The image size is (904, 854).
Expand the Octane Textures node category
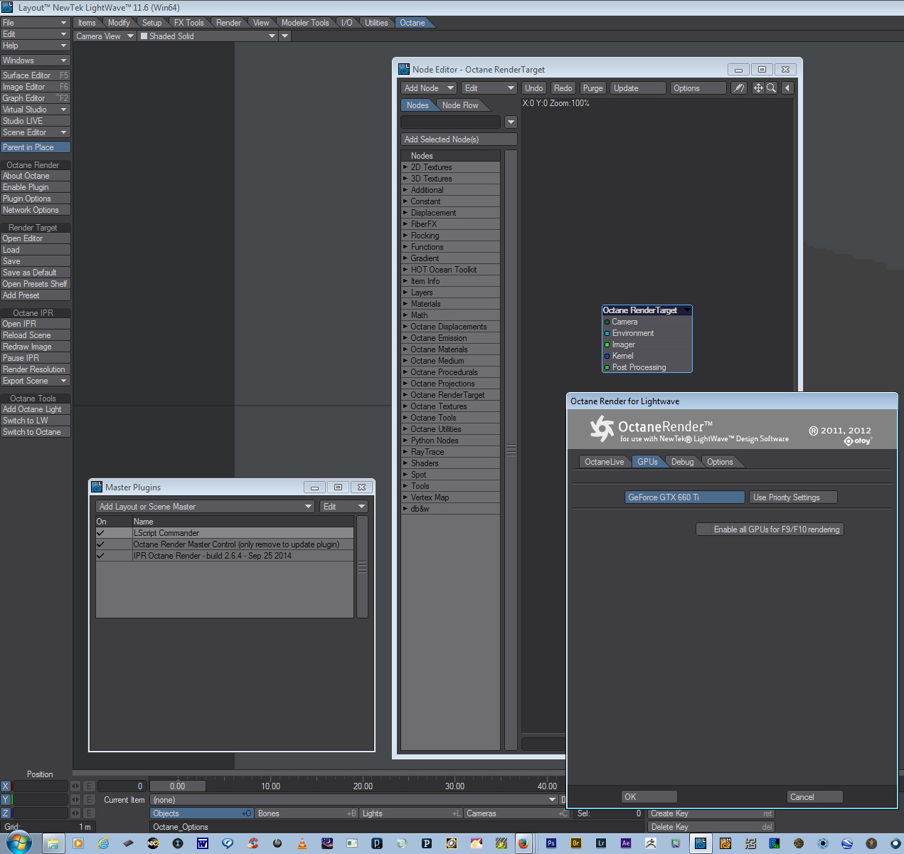click(405, 406)
